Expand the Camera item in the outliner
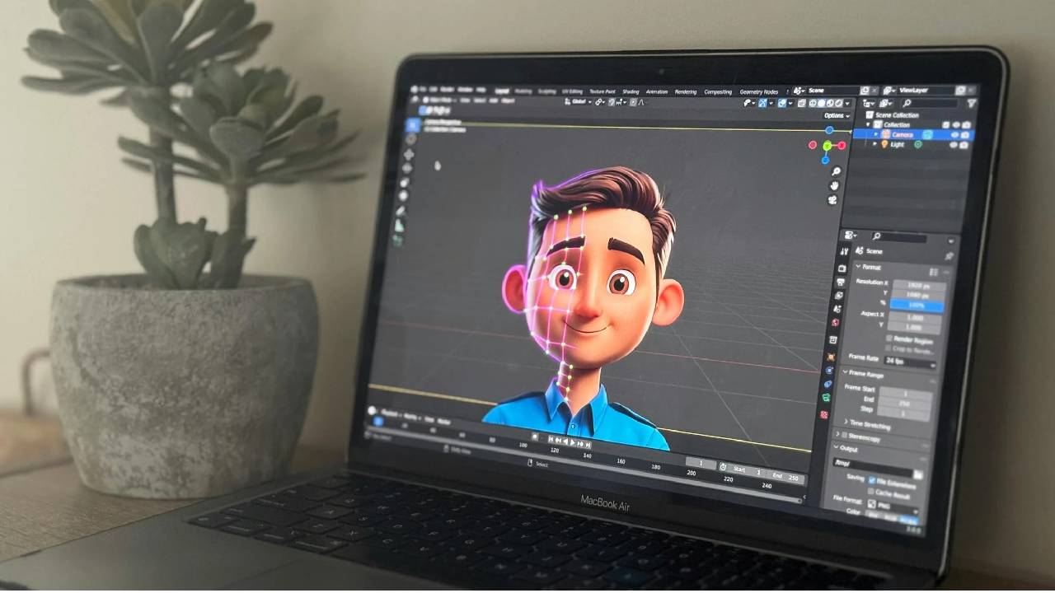Image resolution: width=1055 pixels, height=593 pixels. point(876,134)
